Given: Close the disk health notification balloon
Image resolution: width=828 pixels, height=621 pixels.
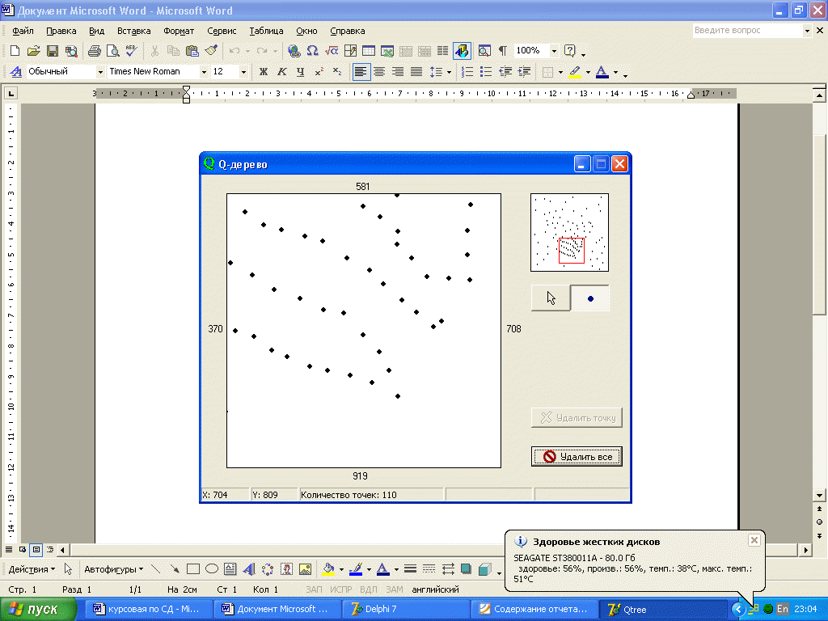Looking at the screenshot, I should coord(754,540).
